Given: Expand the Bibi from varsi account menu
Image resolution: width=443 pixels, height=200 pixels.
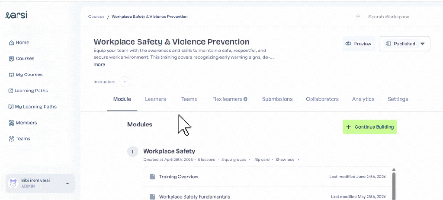Looking at the screenshot, I should [67, 183].
